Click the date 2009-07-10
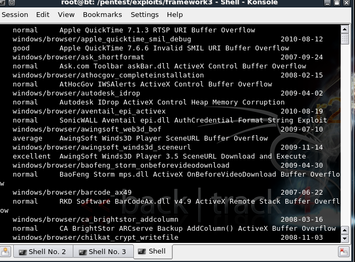 [x=302, y=129]
